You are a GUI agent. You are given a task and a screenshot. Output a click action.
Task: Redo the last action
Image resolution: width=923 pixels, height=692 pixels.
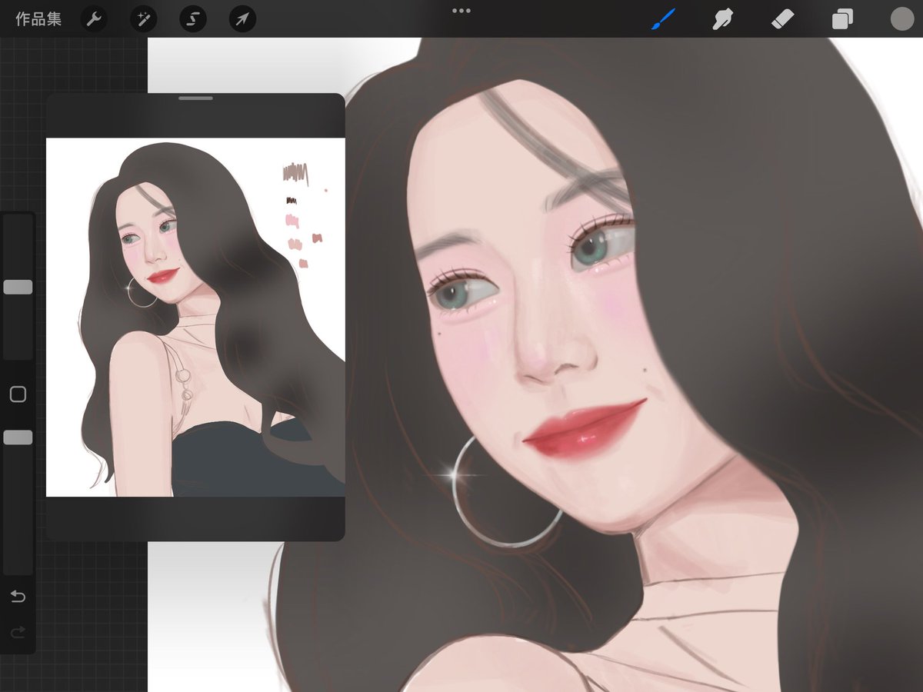pyautogui.click(x=18, y=632)
